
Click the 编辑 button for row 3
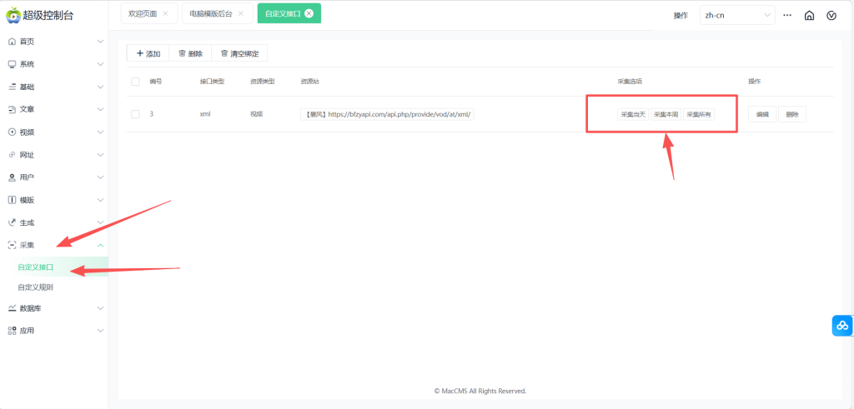(x=762, y=115)
